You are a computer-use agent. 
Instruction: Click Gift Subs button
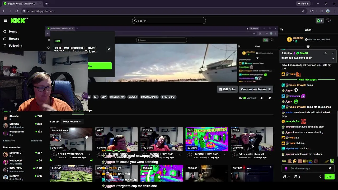point(227,89)
